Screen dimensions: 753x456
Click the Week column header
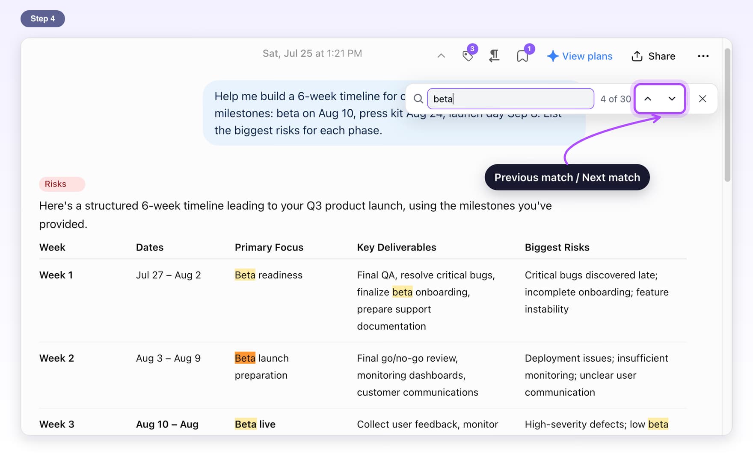tap(52, 247)
